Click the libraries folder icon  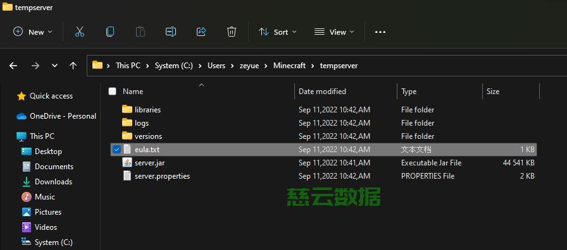pos(127,109)
